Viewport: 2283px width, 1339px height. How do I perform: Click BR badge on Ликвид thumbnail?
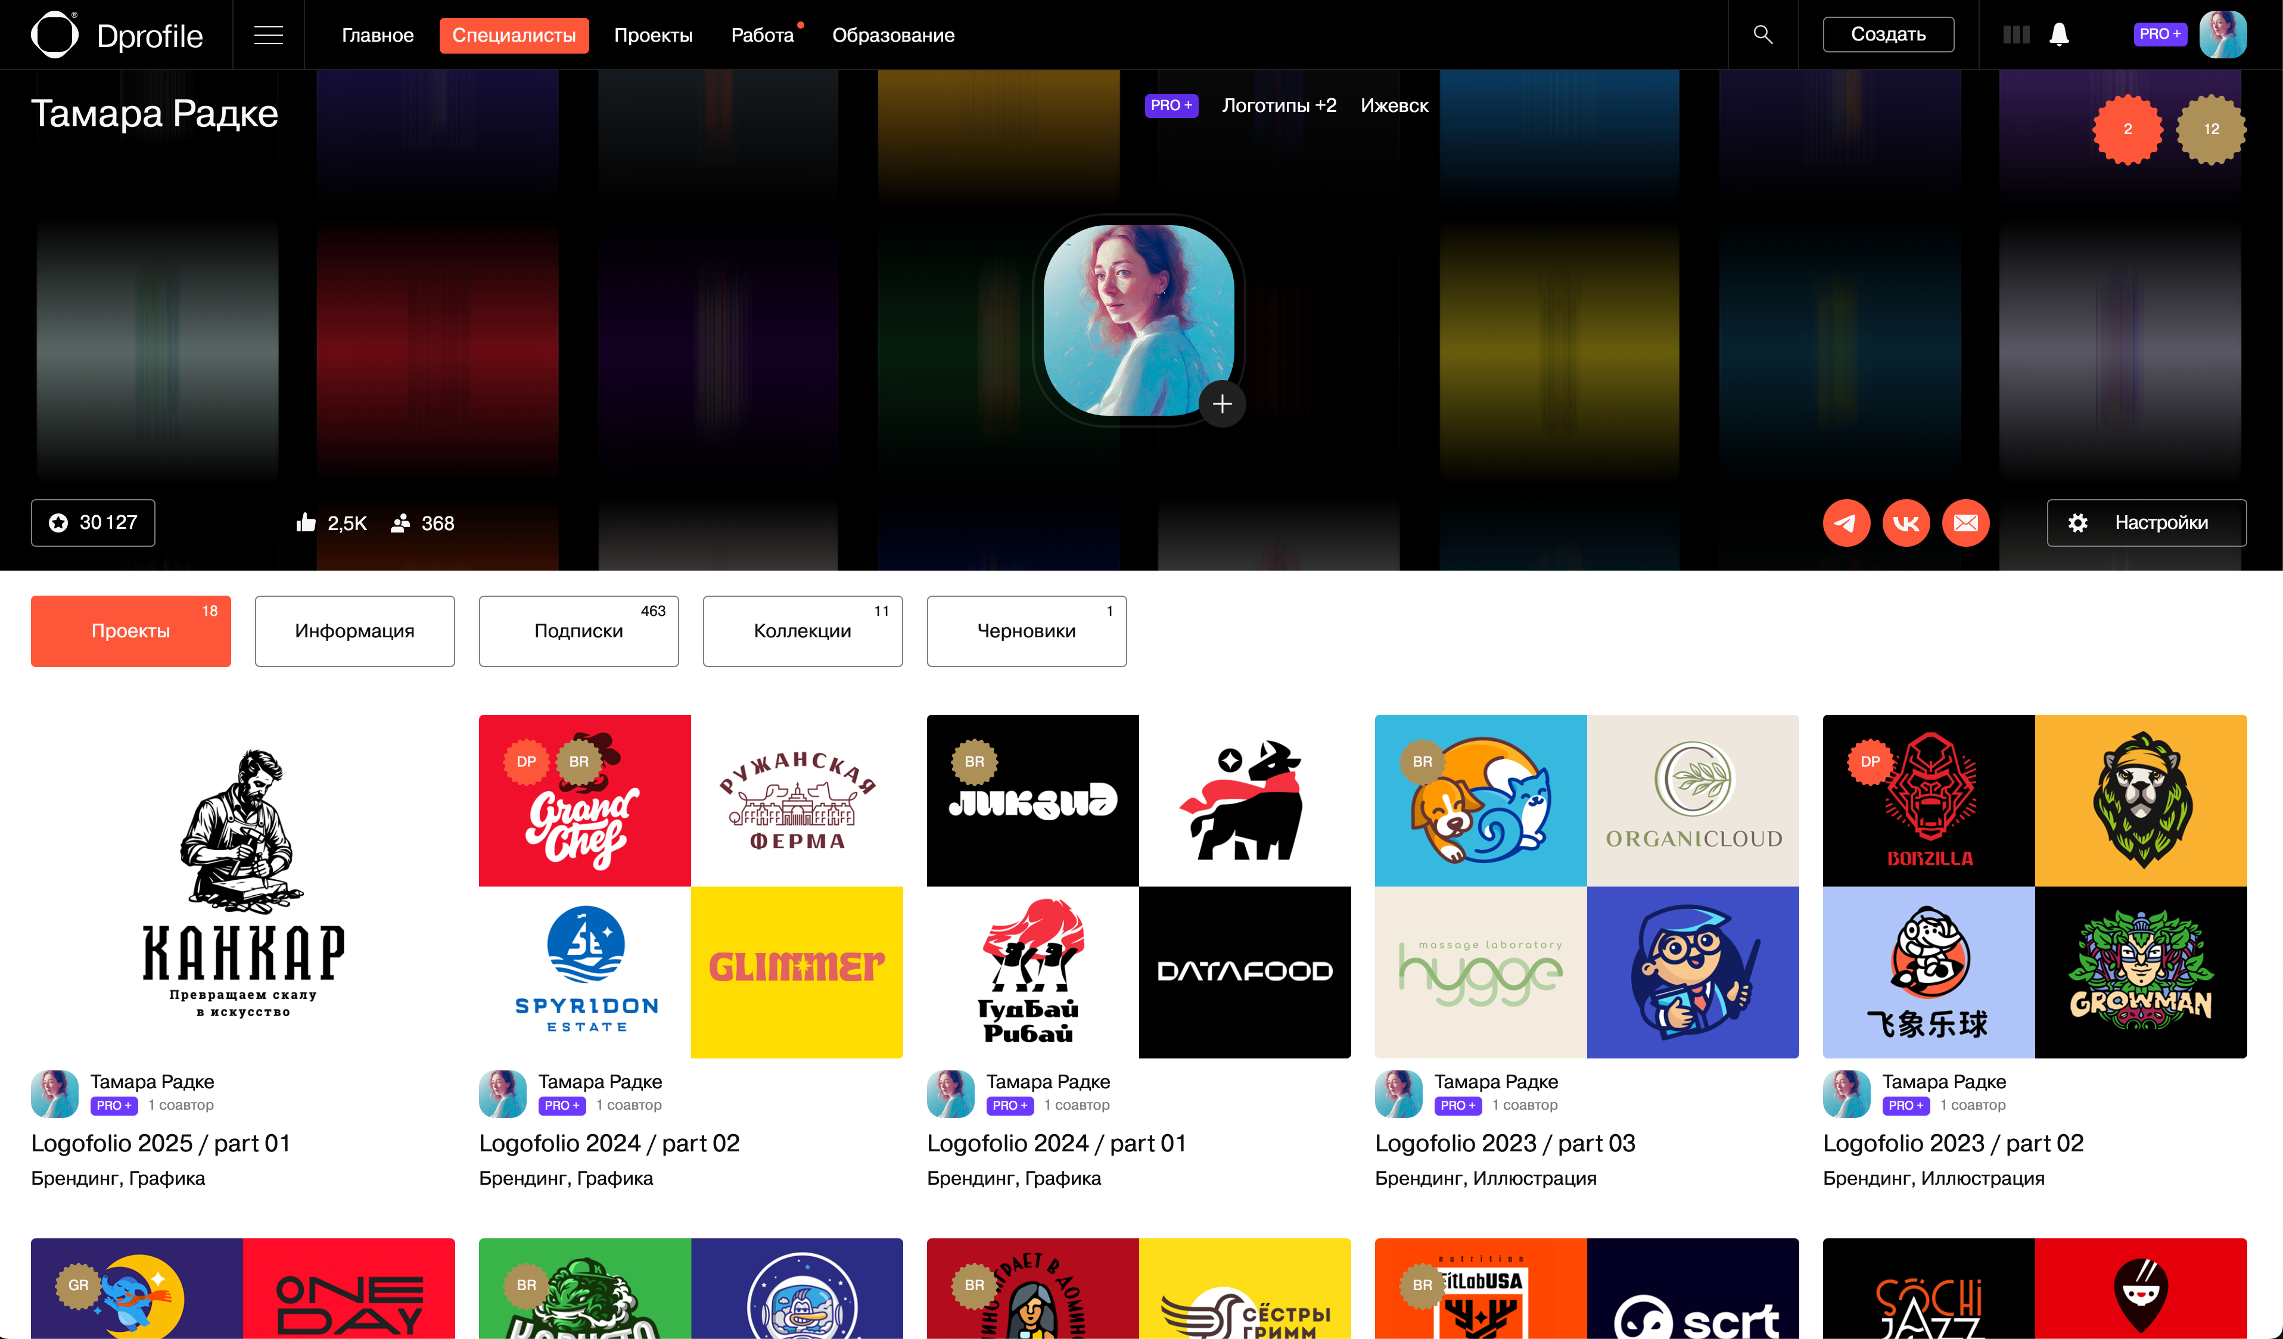point(974,762)
